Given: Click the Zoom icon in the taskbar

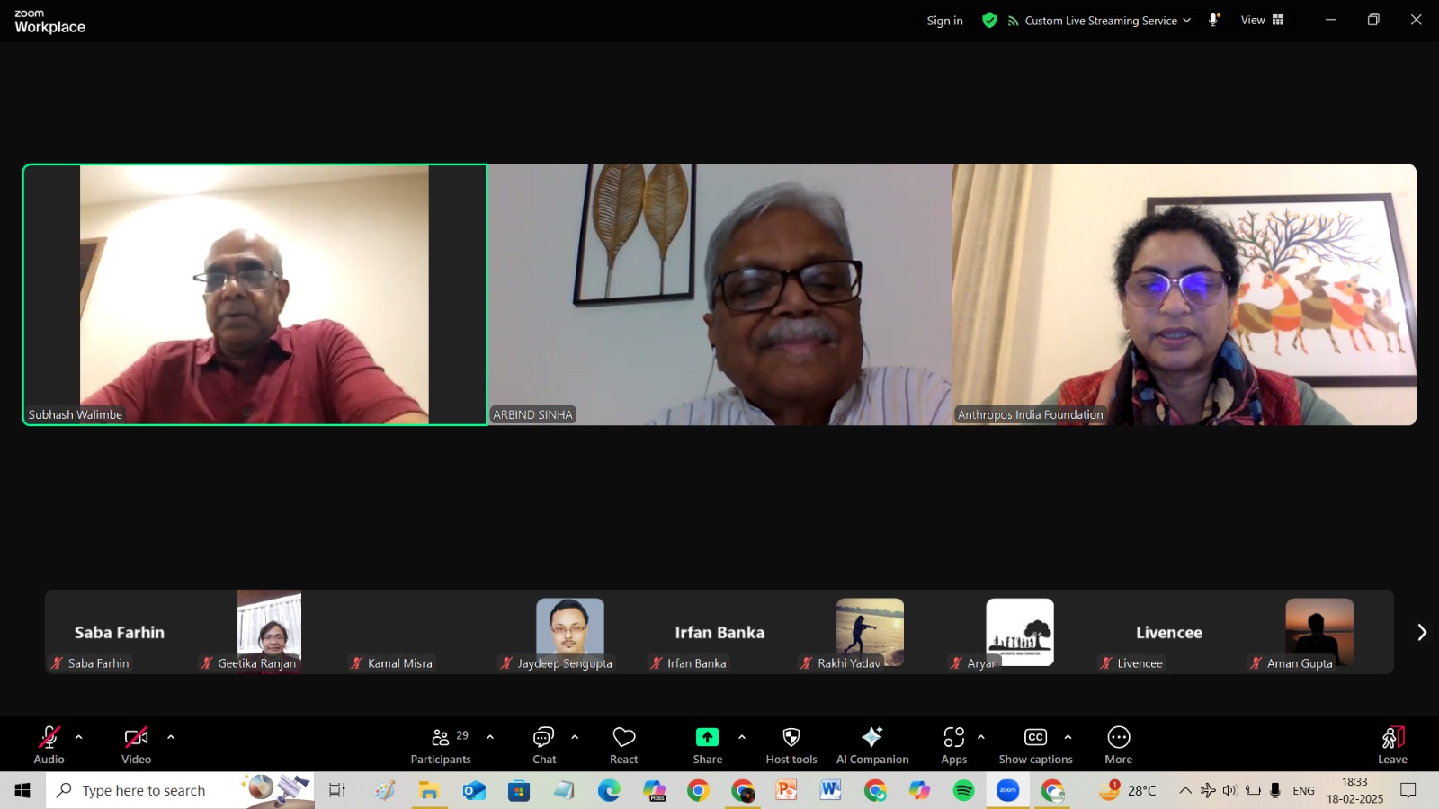Looking at the screenshot, I should pos(1008,790).
